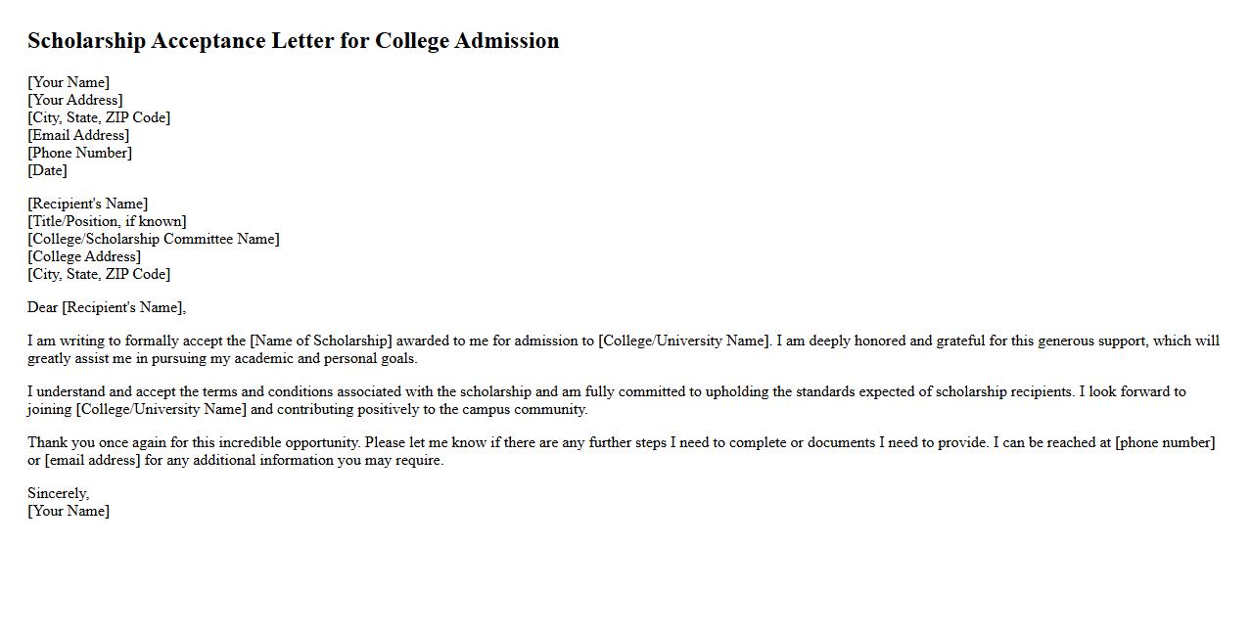Click [College/University Name] after the word 'joining'
This screenshot has height=636, width=1251.
162,409
